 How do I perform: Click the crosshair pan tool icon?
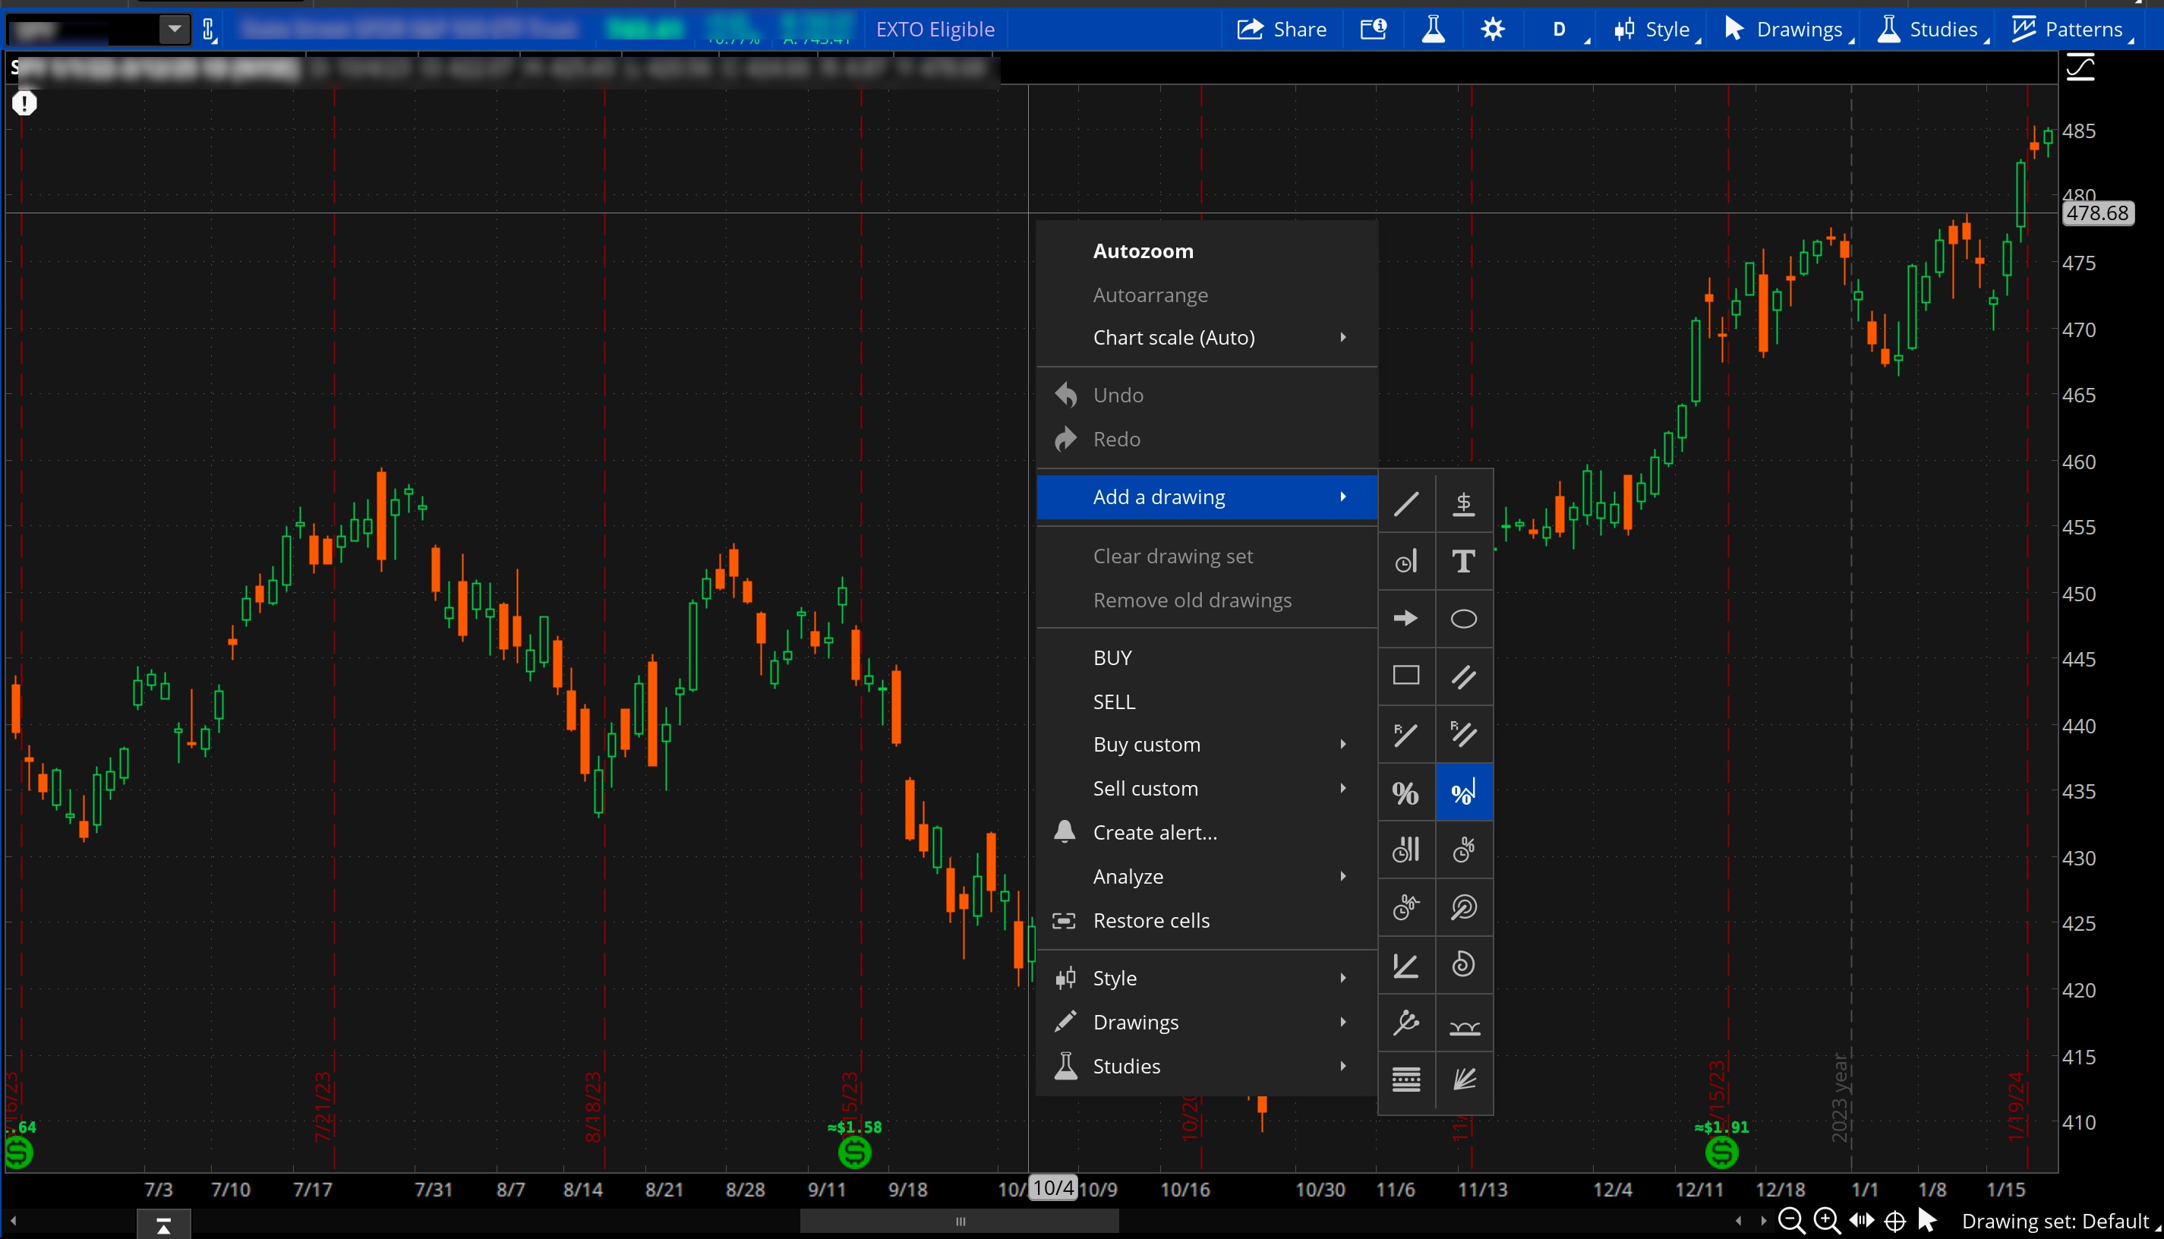click(1895, 1222)
